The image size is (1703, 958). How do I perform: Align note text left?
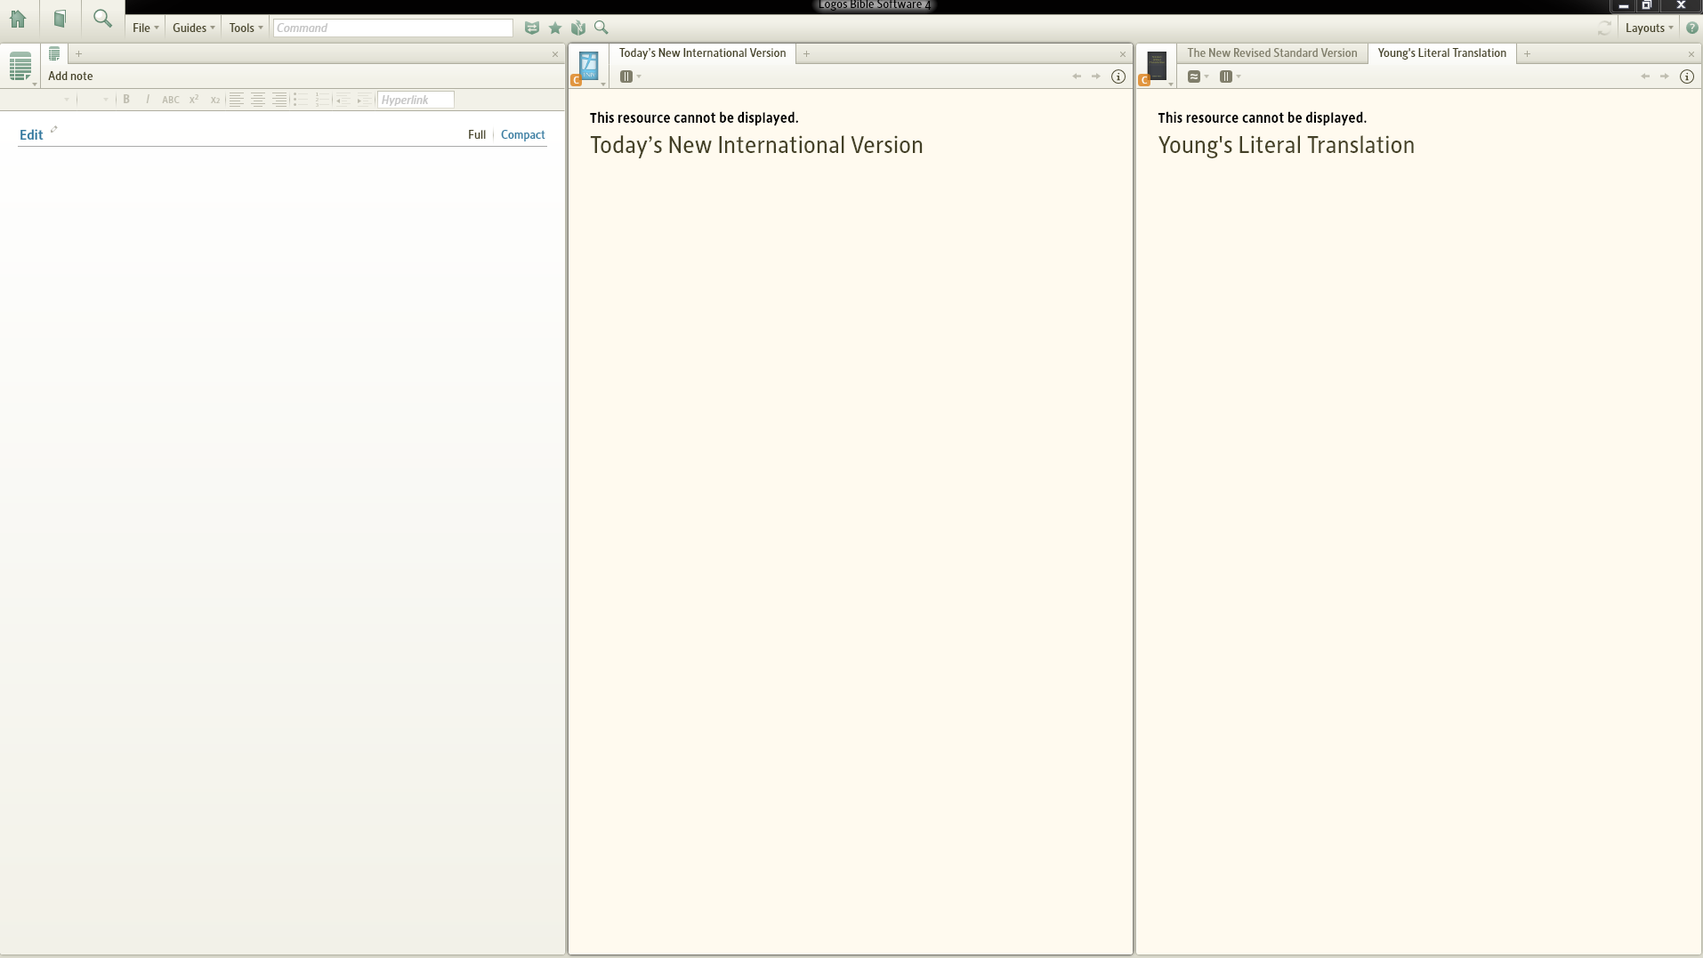(237, 100)
